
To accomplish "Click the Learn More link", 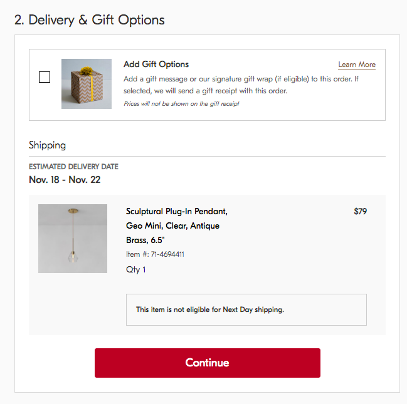I will point(357,65).
